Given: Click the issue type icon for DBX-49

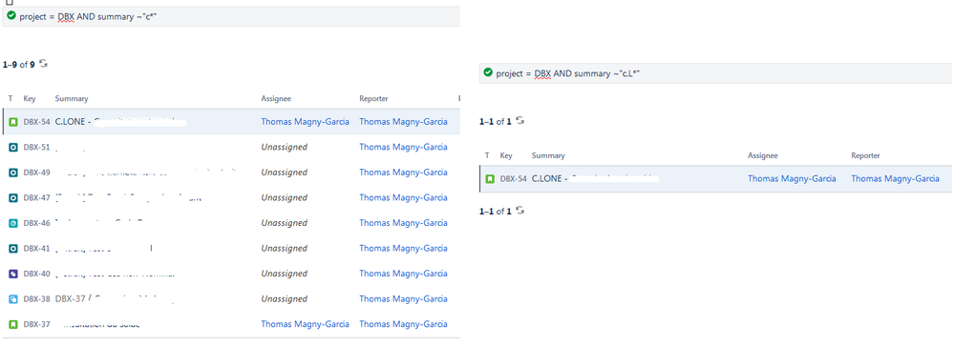Looking at the screenshot, I should (x=12, y=173).
